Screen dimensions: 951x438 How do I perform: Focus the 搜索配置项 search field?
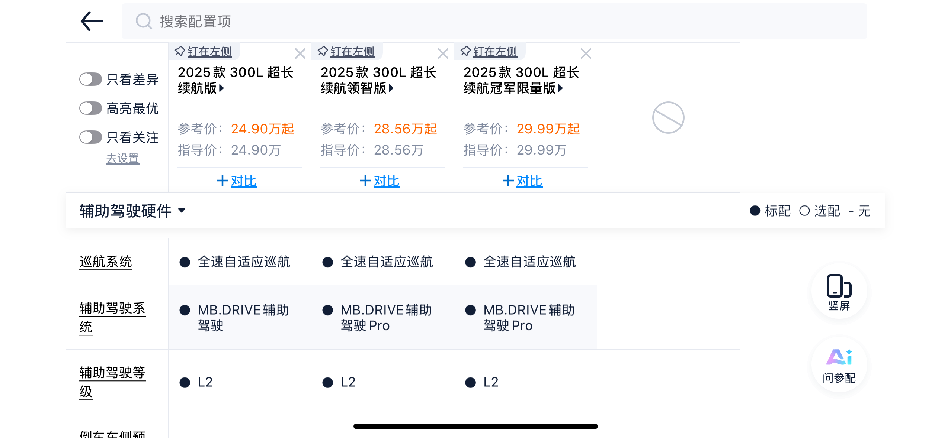pos(484,21)
